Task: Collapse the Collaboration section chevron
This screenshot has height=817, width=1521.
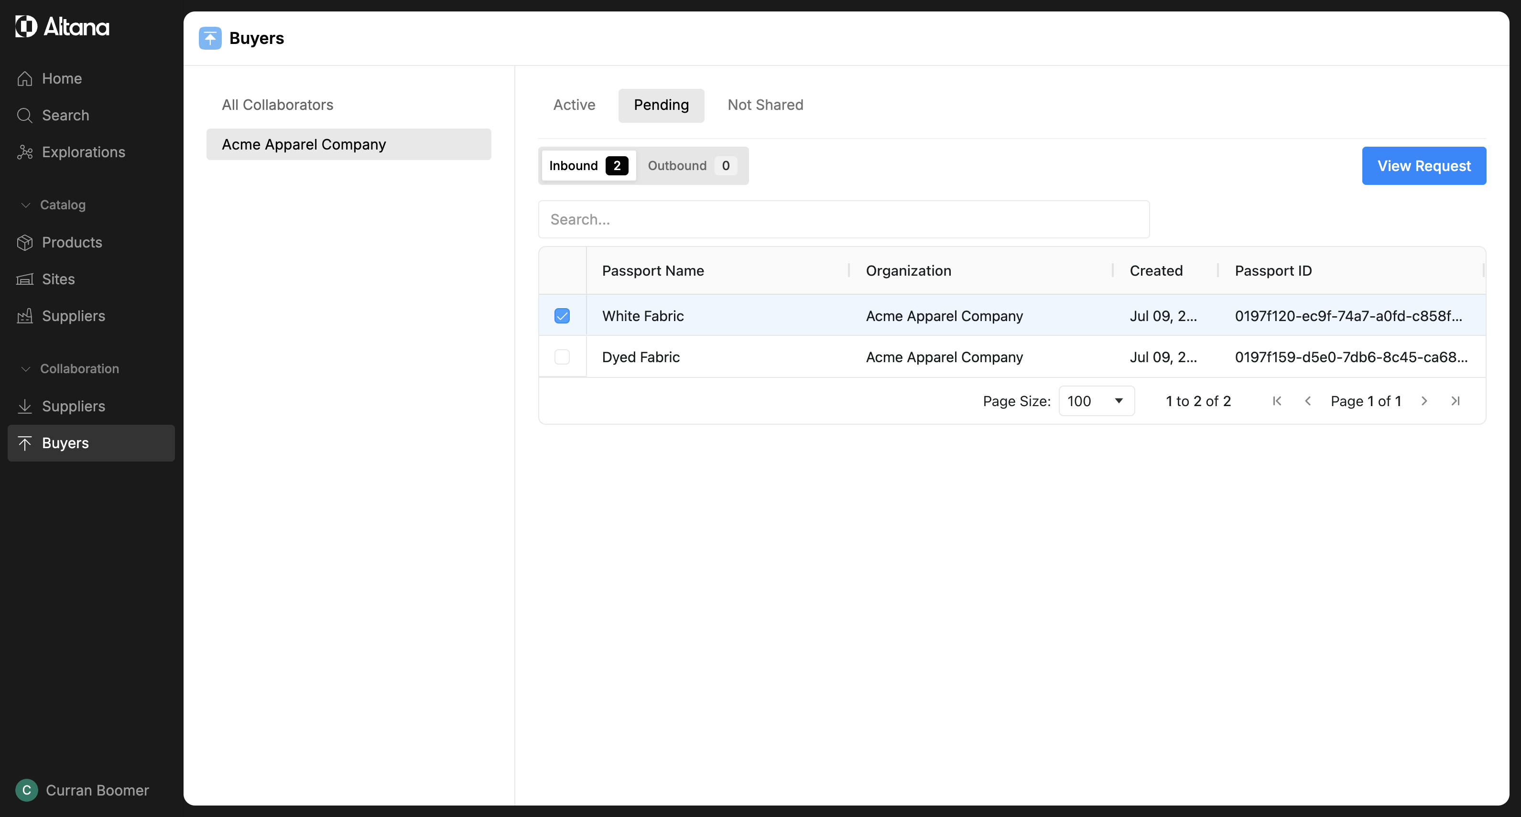Action: point(25,369)
